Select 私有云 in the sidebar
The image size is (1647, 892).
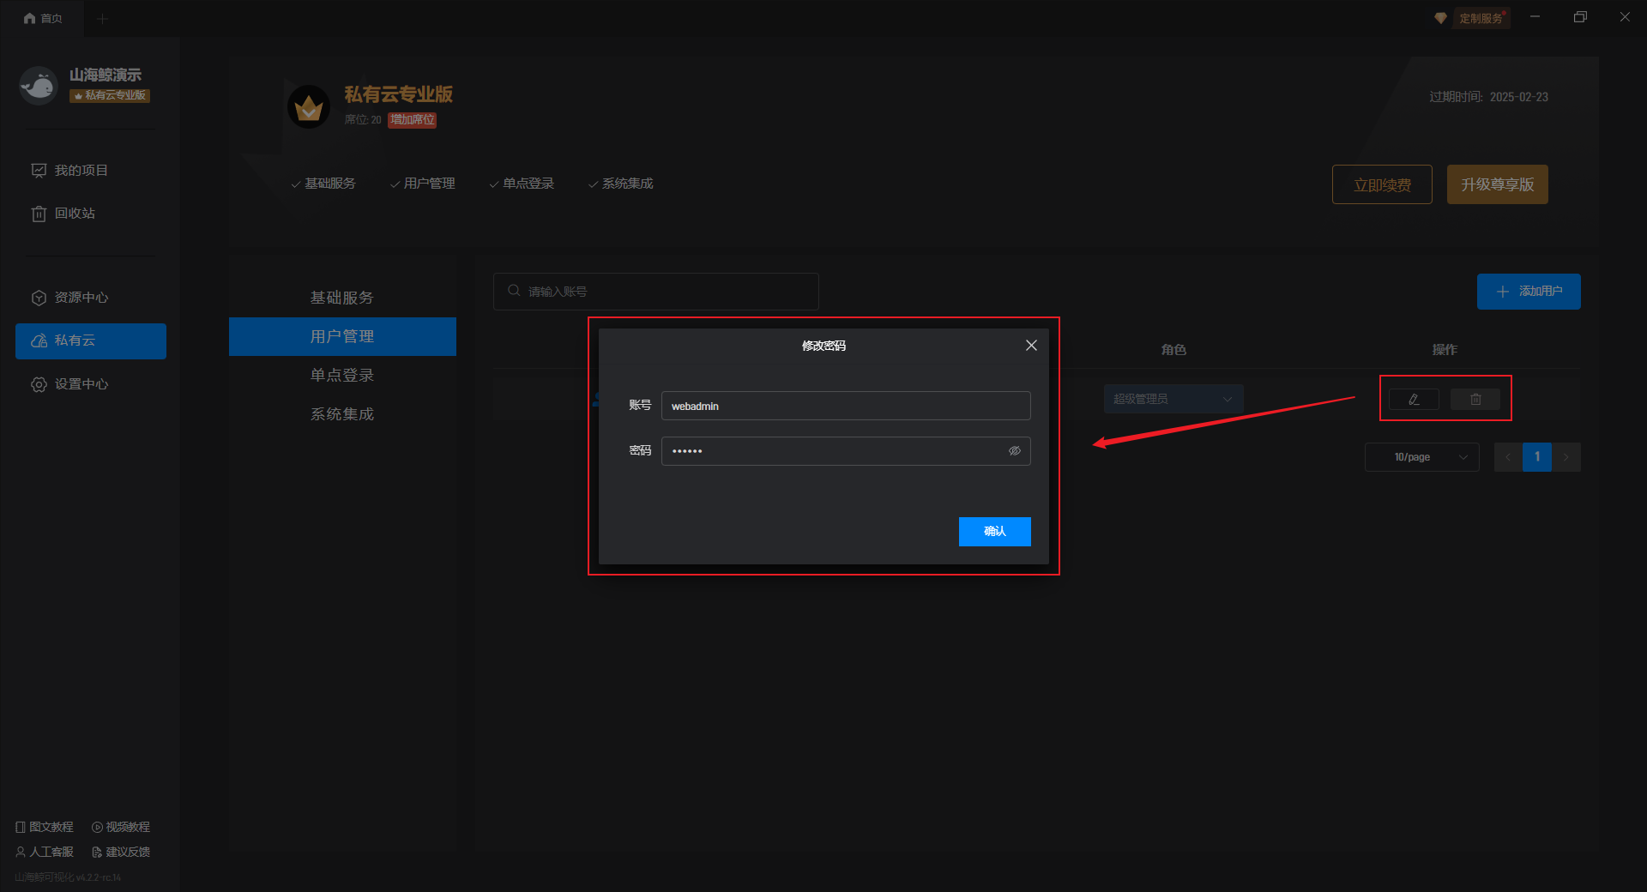coord(91,341)
